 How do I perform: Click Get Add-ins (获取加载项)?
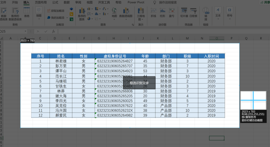[x=55, y=10]
